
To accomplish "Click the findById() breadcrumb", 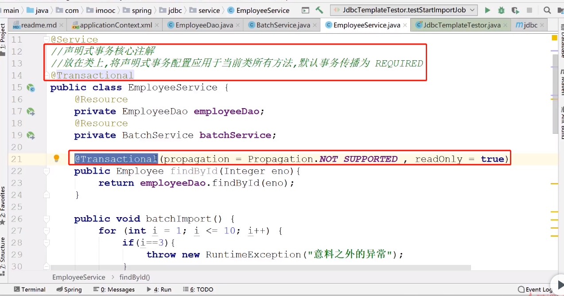I will pos(135,277).
